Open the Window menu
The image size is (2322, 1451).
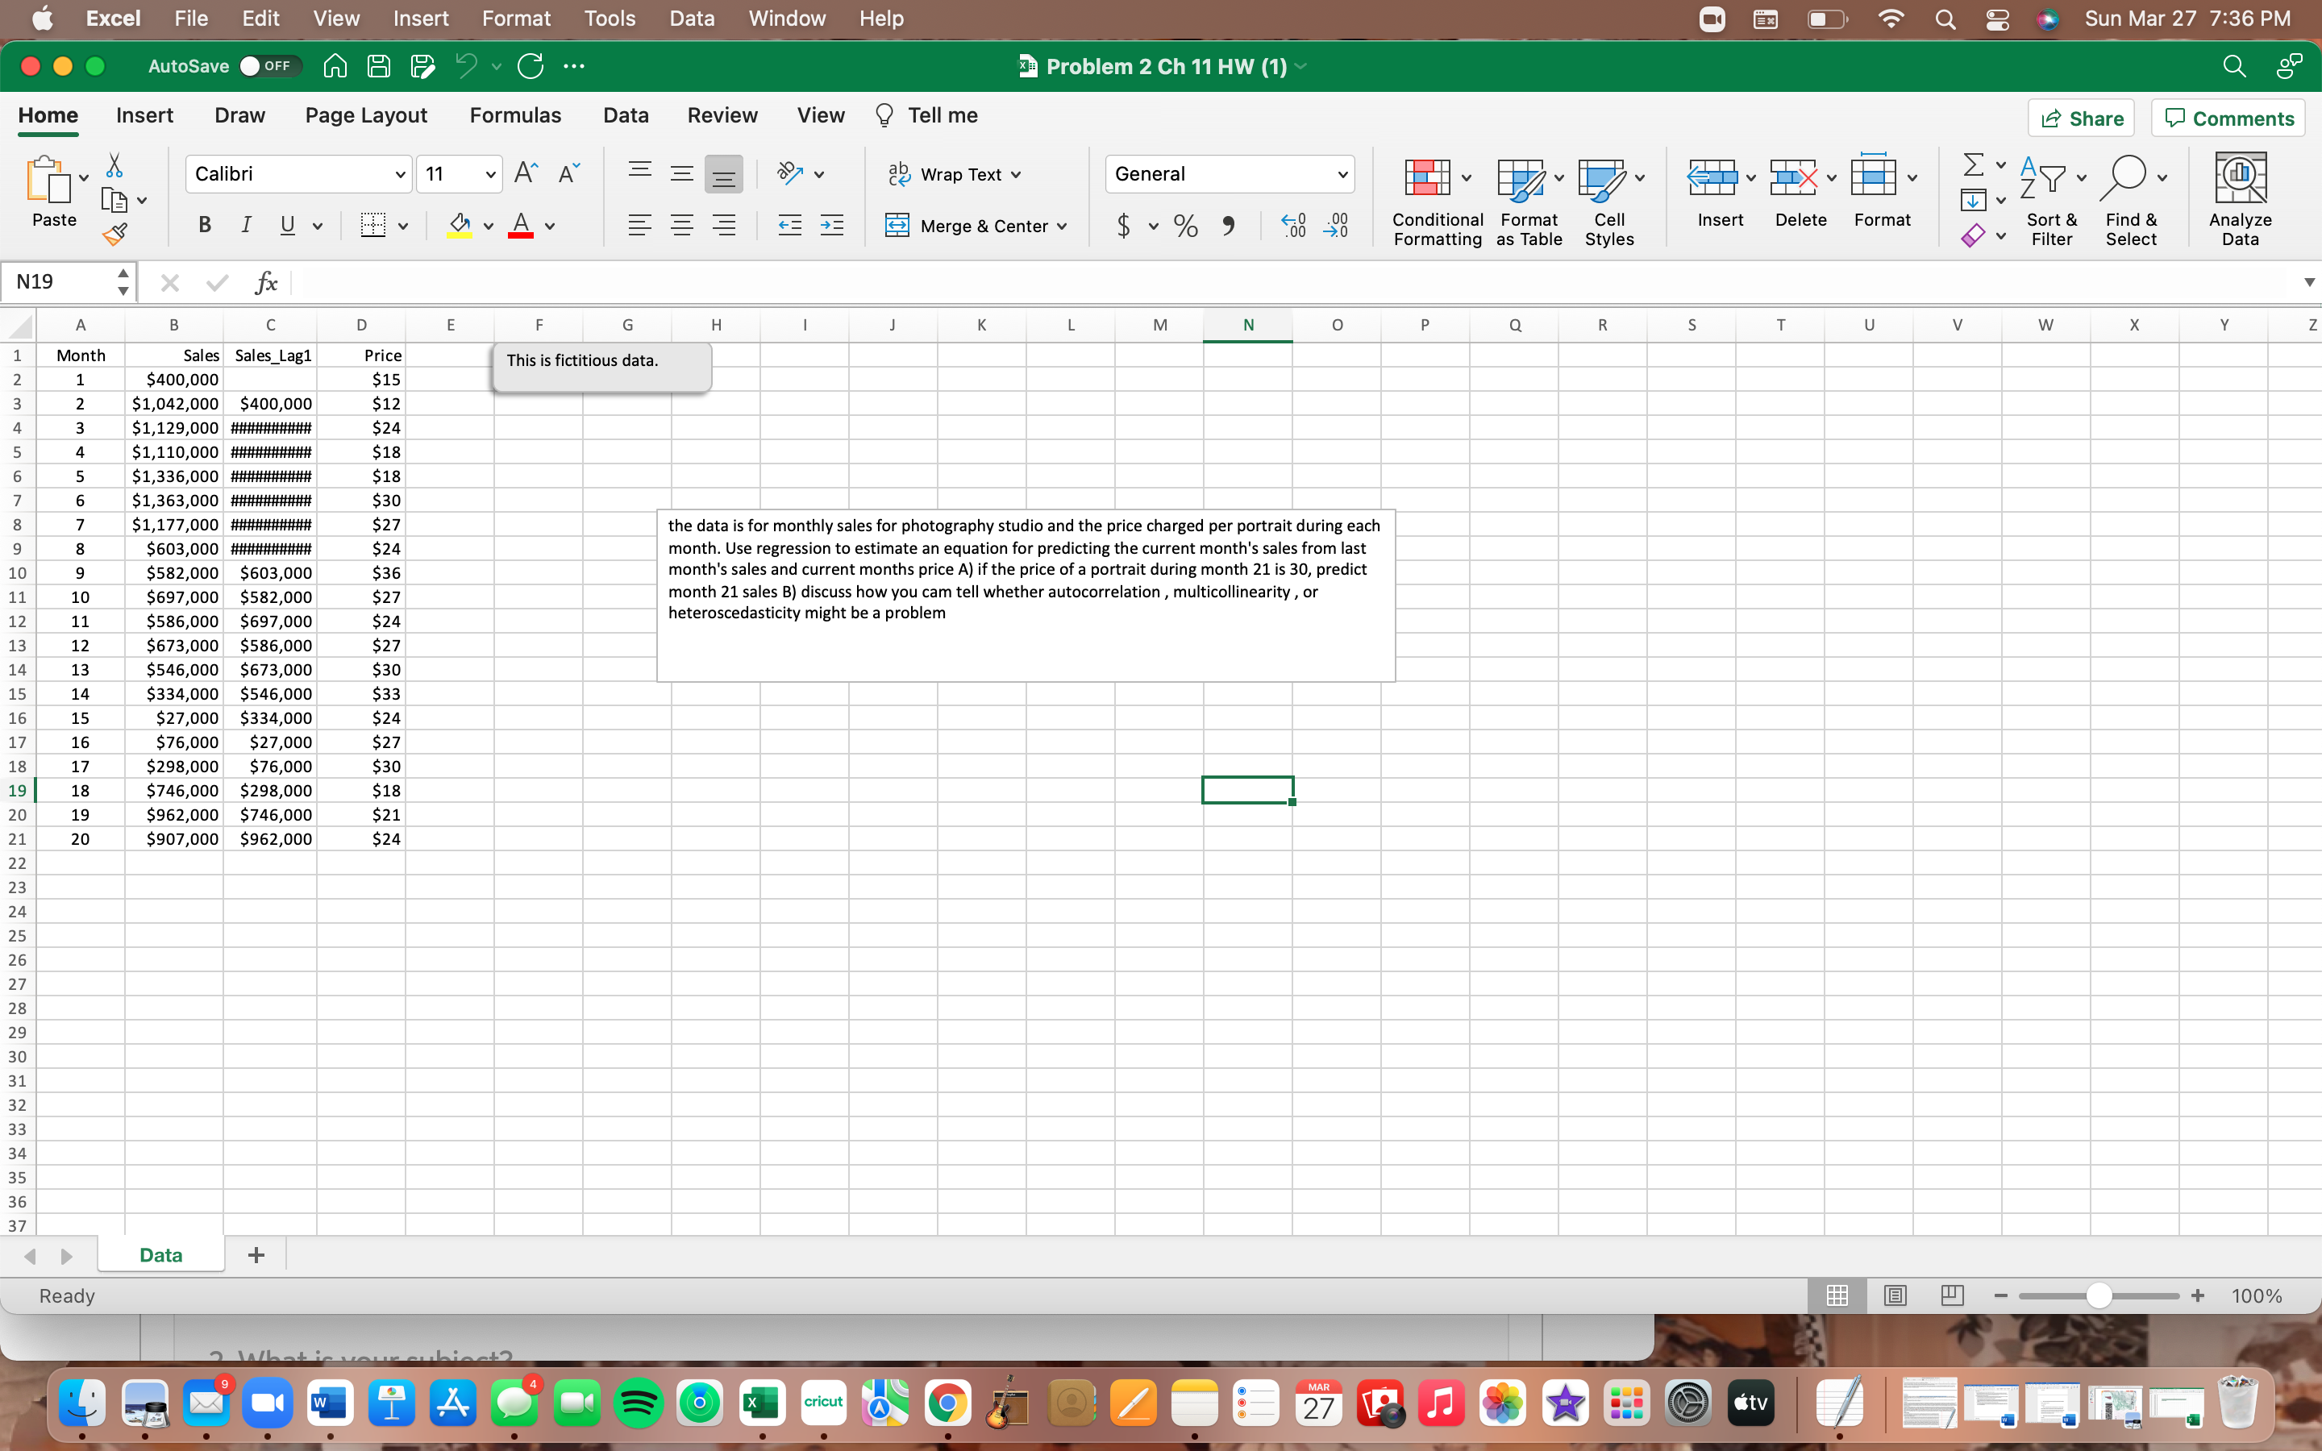tap(786, 19)
